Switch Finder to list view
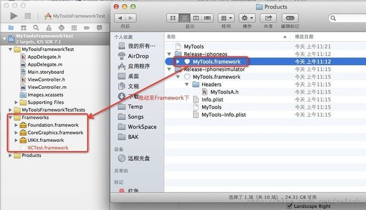The height and width of the screenshot is (210, 366). point(184,18)
